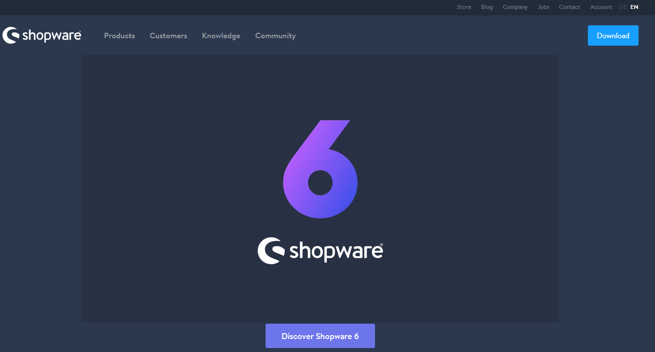Click the Discover Shopware 6 button

point(320,336)
